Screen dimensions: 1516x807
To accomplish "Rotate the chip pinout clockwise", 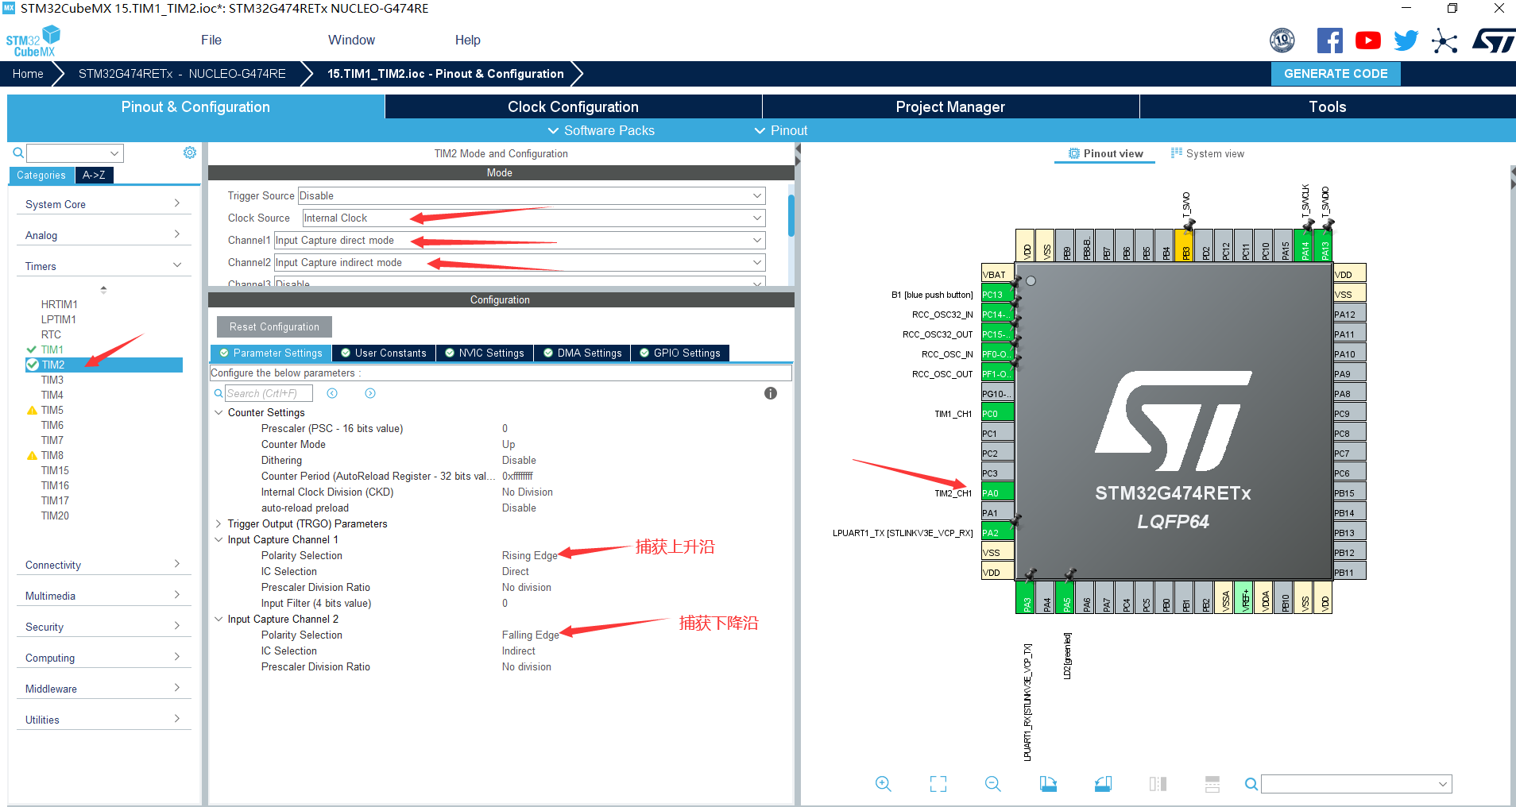I will point(1049,784).
